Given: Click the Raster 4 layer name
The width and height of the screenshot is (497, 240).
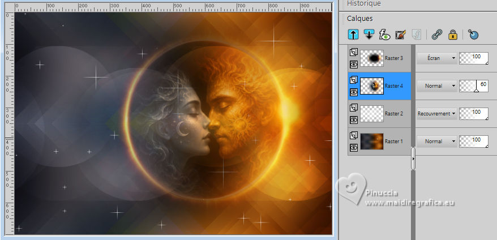Looking at the screenshot, I should [393, 86].
